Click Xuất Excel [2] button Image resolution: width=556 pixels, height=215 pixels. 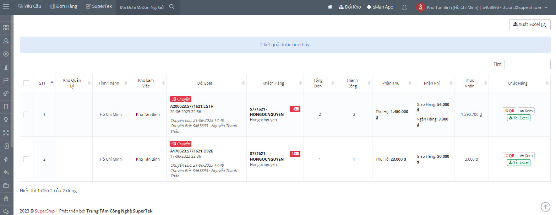pos(530,25)
